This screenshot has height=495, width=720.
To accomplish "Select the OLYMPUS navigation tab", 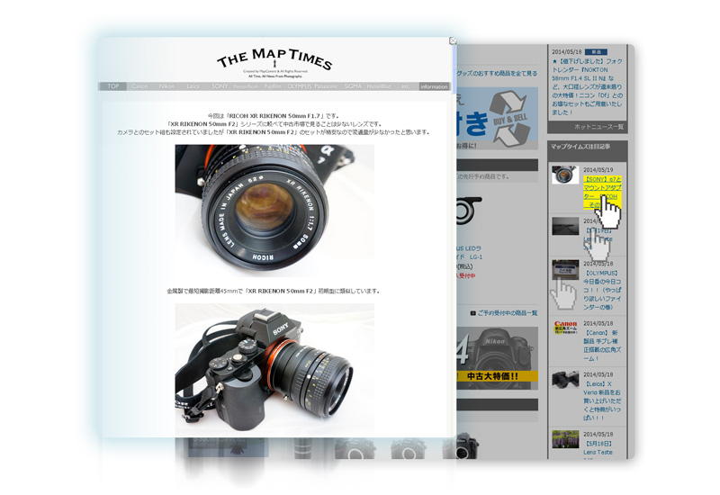I will 300,86.
